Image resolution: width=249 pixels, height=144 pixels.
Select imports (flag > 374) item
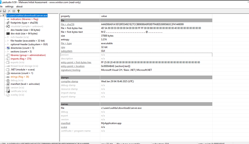(21, 59)
